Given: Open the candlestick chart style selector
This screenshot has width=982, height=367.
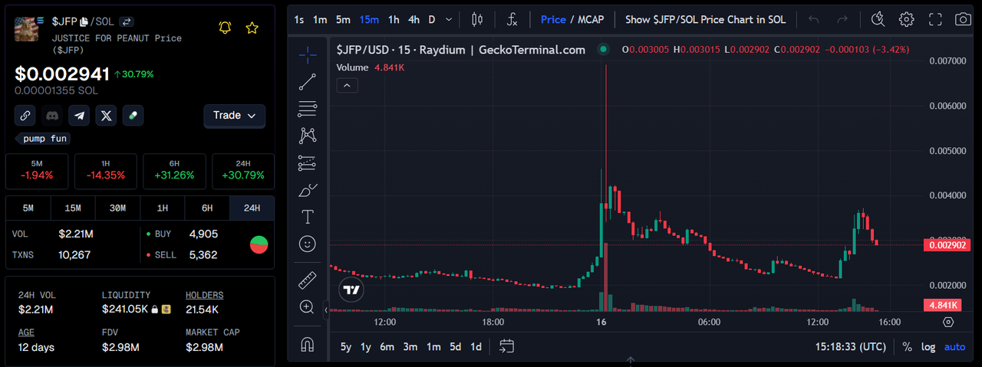Looking at the screenshot, I should tap(477, 19).
